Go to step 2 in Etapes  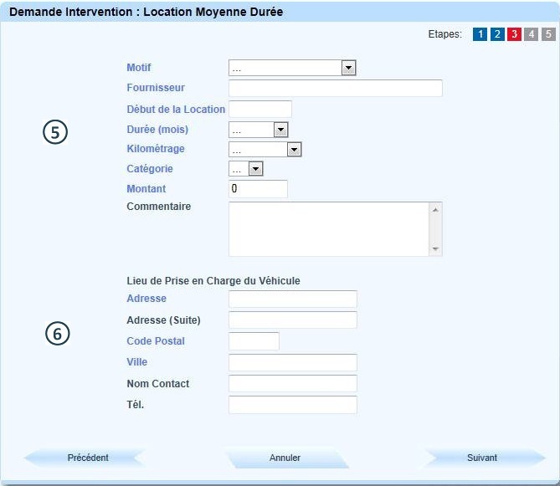(497, 34)
